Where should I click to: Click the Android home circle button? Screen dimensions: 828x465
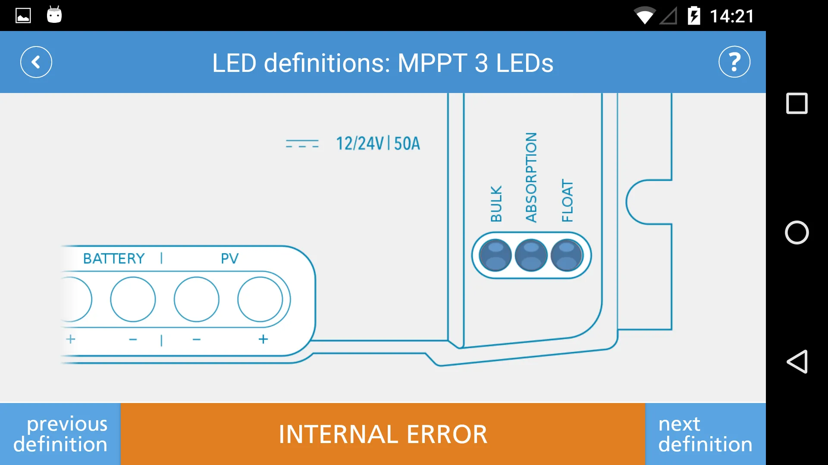coord(796,232)
